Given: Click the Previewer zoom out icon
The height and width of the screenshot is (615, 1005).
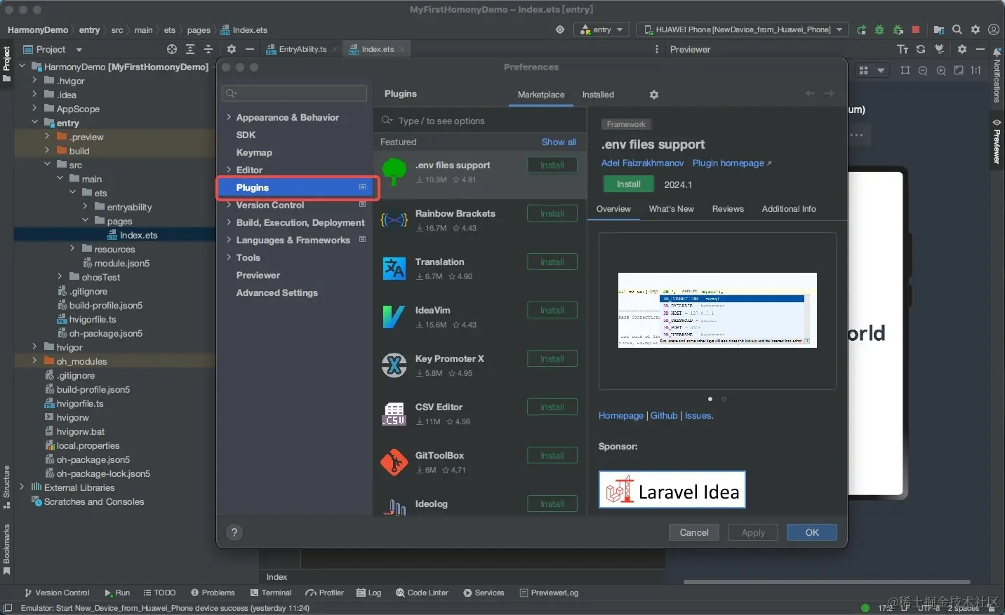Looking at the screenshot, I should [x=923, y=71].
